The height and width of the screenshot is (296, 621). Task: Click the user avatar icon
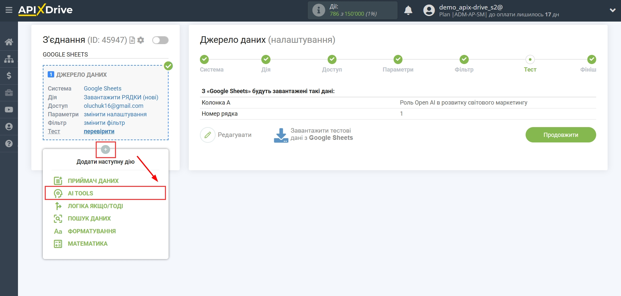pyautogui.click(x=429, y=10)
